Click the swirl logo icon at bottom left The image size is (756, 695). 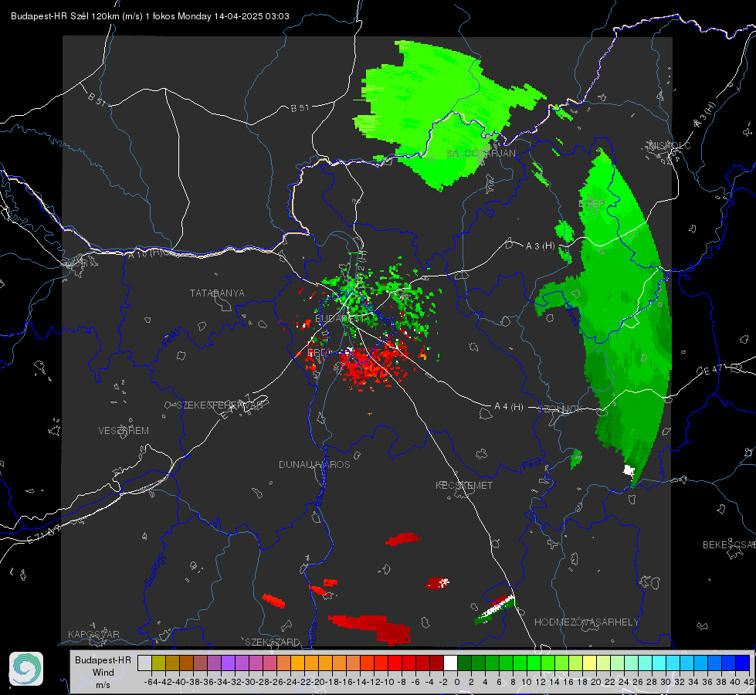(26, 669)
